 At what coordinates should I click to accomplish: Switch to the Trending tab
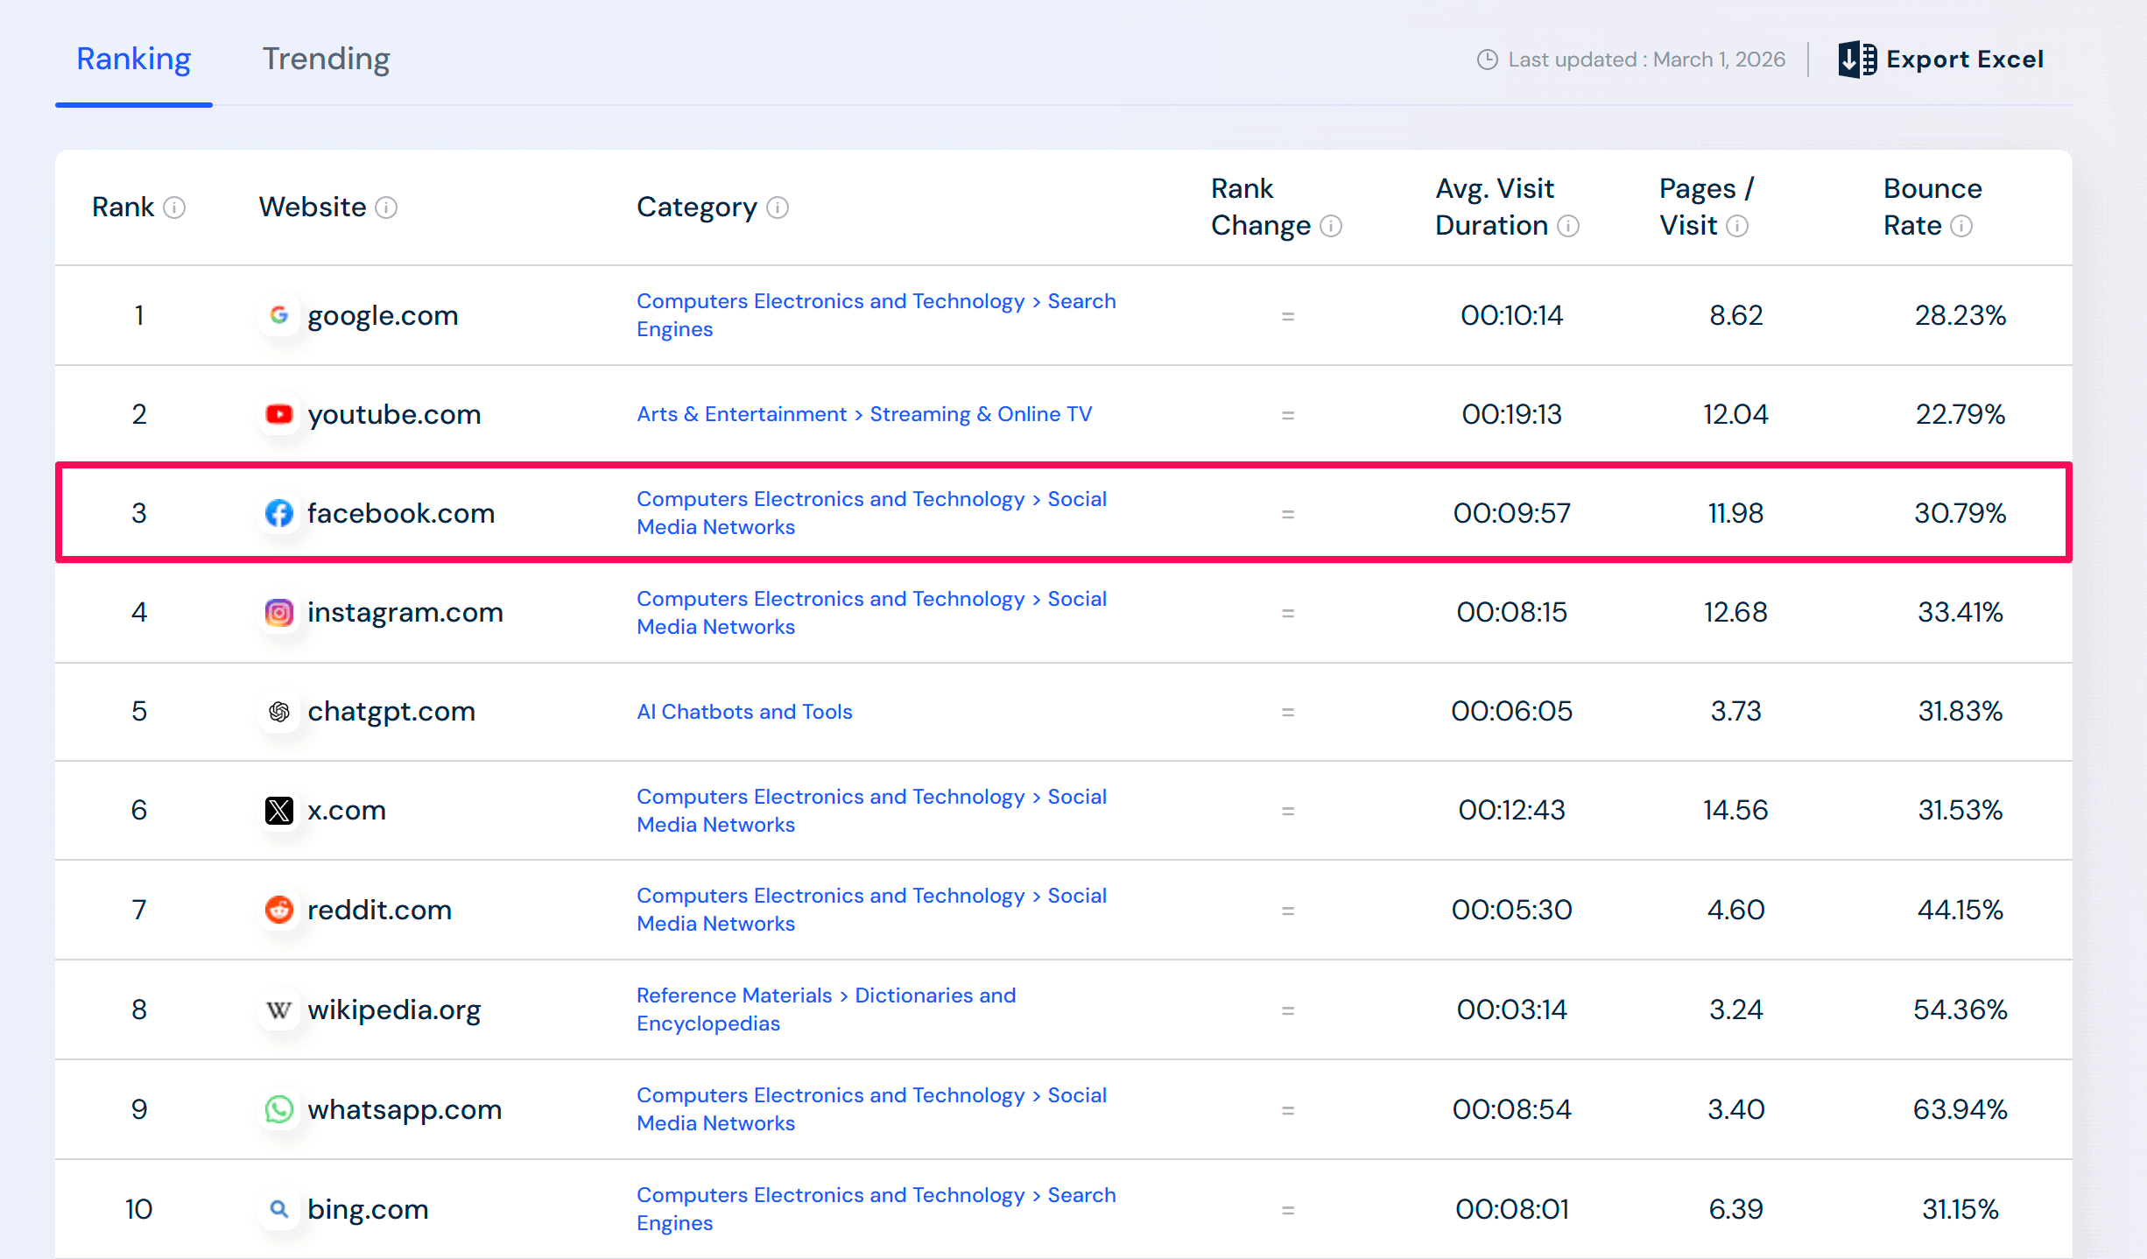pyautogui.click(x=326, y=60)
